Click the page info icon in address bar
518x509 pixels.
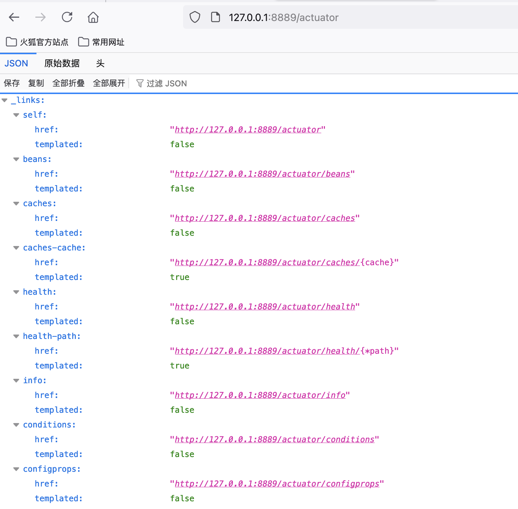click(x=216, y=17)
